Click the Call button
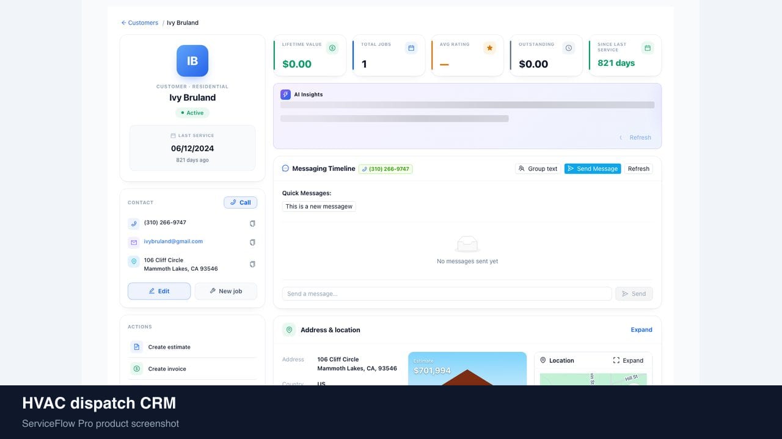 click(x=241, y=202)
